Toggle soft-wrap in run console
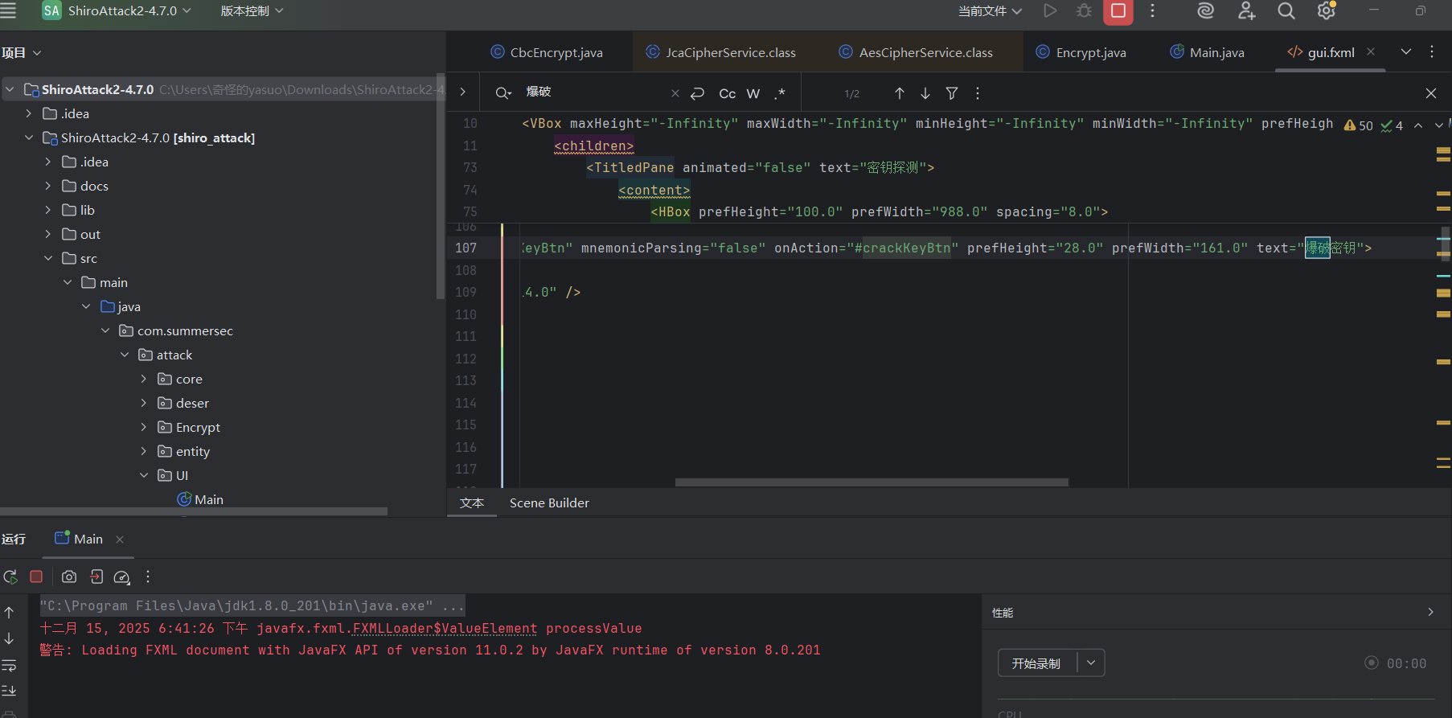 coord(10,665)
